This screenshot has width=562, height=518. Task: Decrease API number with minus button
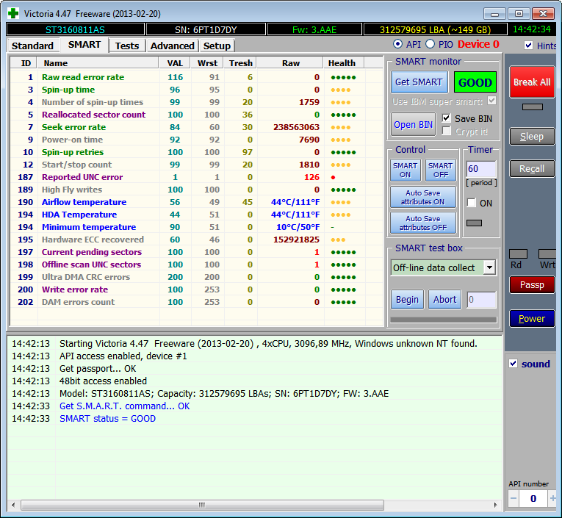pyautogui.click(x=514, y=498)
